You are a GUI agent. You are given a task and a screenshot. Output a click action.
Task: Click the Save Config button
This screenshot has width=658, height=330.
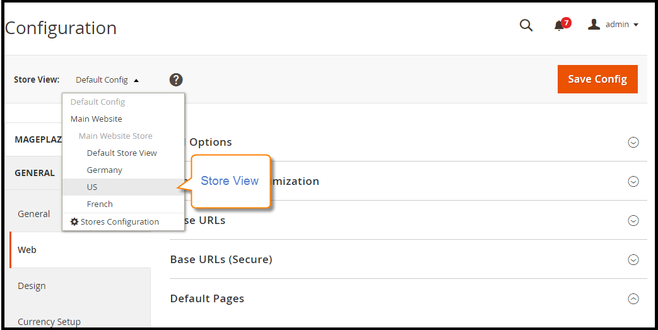tap(597, 79)
